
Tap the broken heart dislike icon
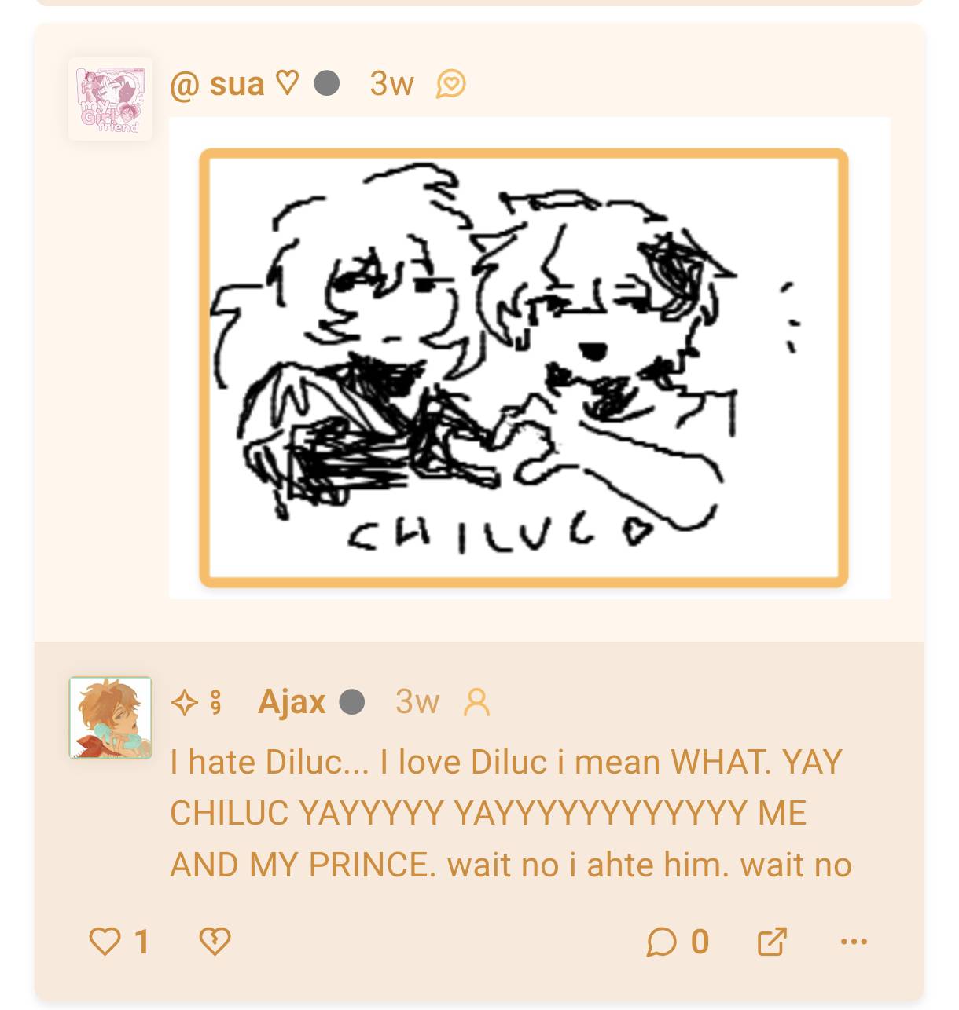(214, 941)
